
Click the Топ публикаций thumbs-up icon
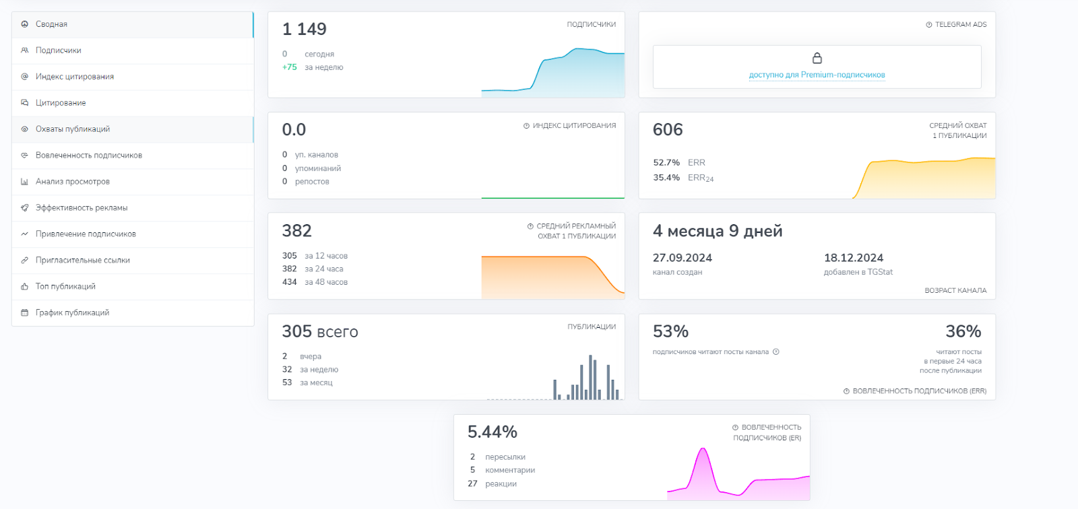(x=25, y=287)
